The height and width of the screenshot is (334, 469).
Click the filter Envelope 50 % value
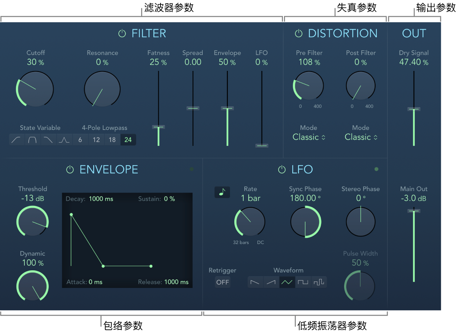coord(227,62)
